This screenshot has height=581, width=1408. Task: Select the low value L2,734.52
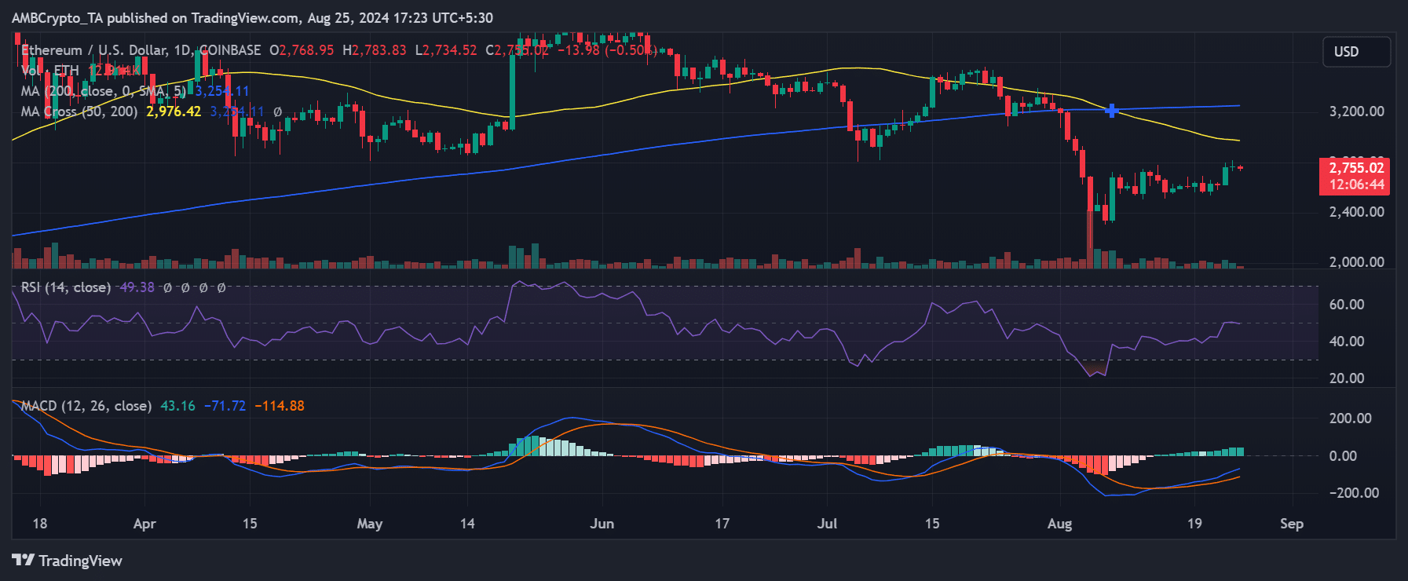[445, 50]
